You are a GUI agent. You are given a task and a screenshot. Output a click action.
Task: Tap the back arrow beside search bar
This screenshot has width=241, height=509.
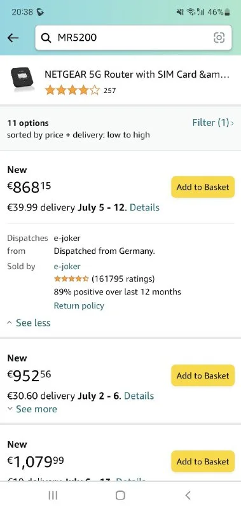(13, 38)
